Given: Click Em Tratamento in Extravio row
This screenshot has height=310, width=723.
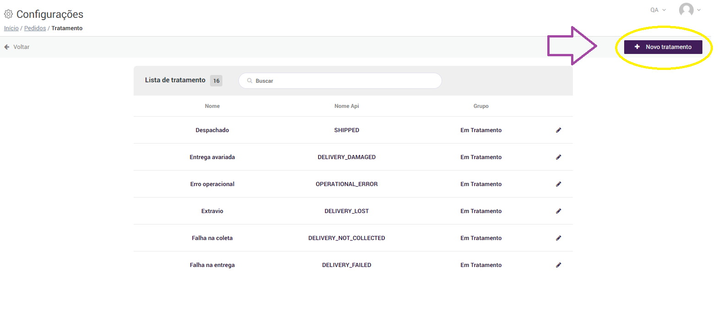Looking at the screenshot, I should click(x=481, y=211).
